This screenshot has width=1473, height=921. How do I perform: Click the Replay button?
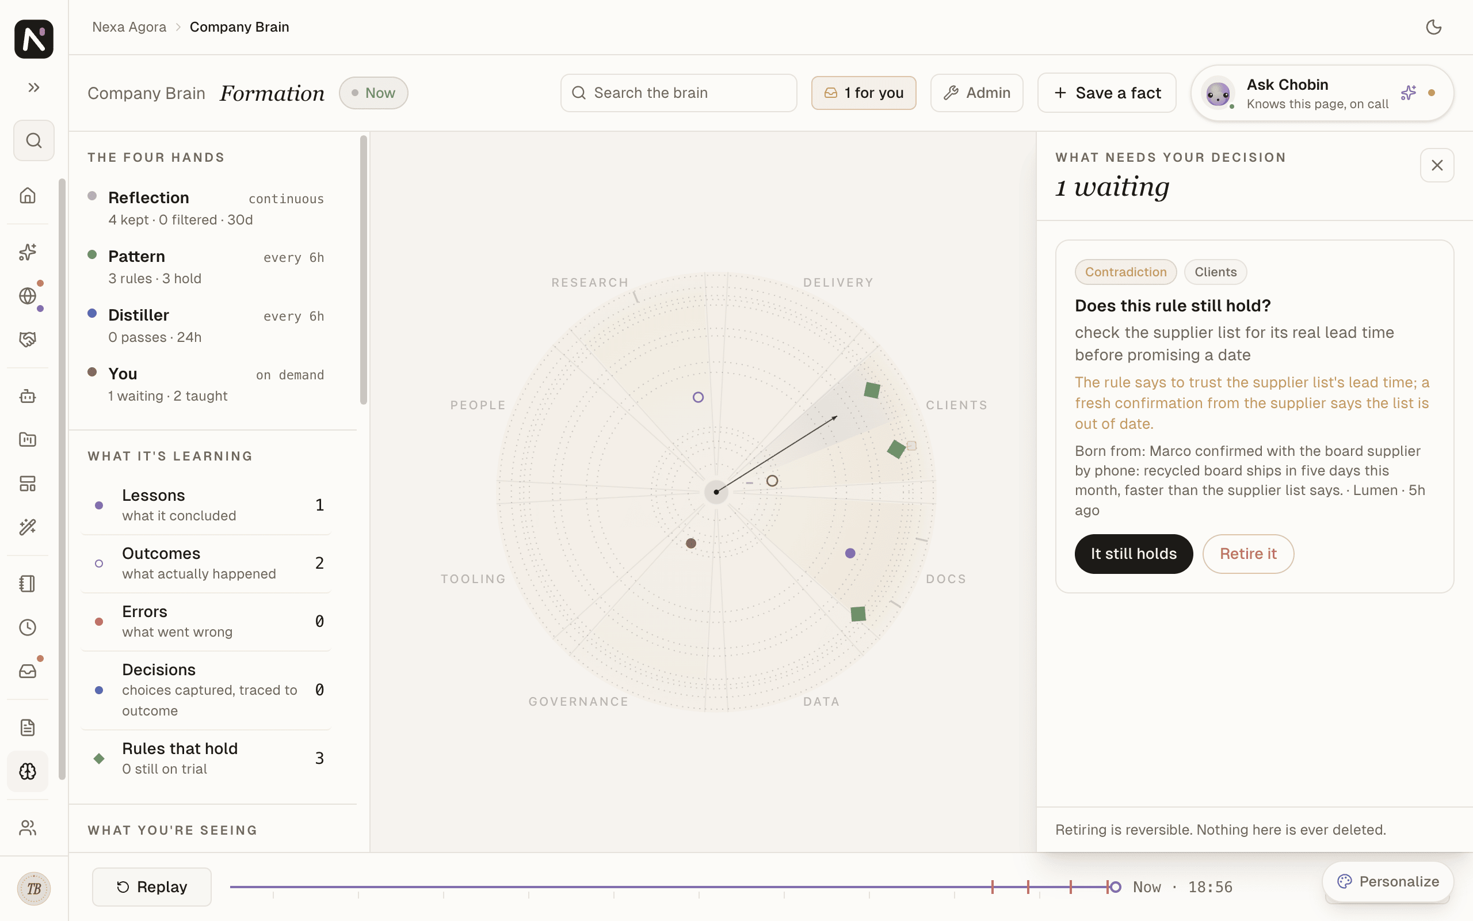pos(151,887)
